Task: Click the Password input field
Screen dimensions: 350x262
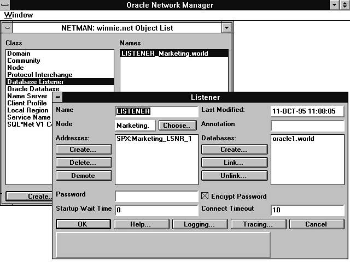Action: click(156, 196)
